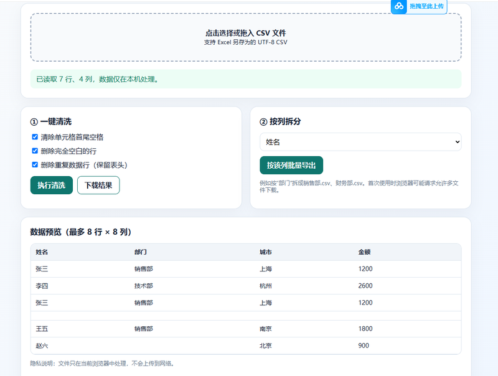498x376 pixels.
Task: Click the 执行清洗 button
Action: pos(52,185)
